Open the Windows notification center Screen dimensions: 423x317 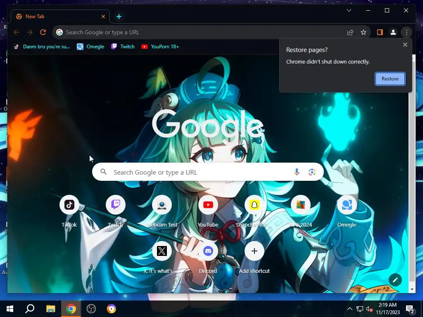(410, 309)
